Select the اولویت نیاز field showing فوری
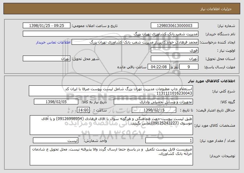Viewport: 244px width, 173px height. (x=174, y=50)
